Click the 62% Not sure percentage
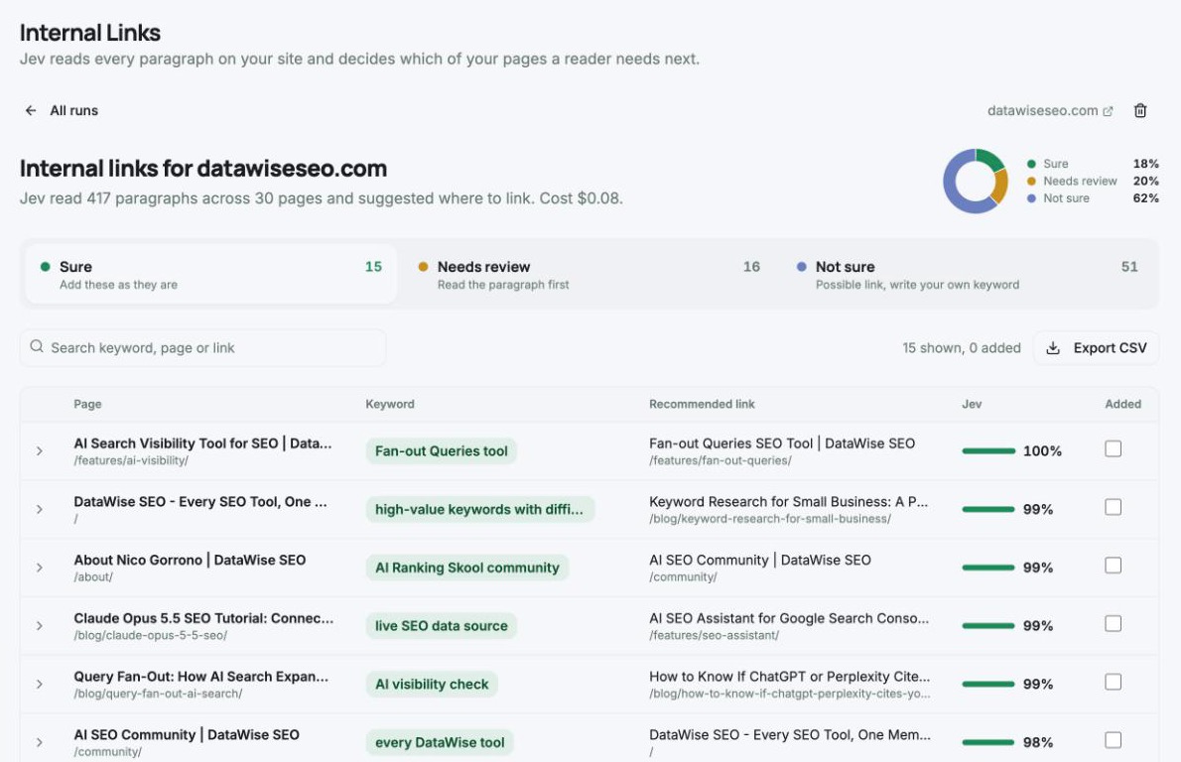The image size is (1181, 762). [x=1145, y=198]
